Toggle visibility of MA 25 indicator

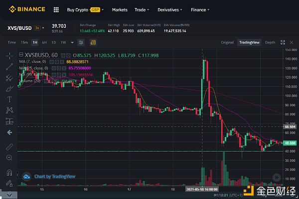tap(54, 68)
